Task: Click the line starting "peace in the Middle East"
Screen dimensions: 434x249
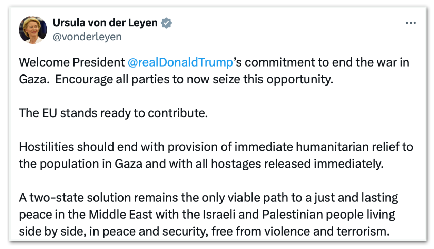Action: click(207, 214)
